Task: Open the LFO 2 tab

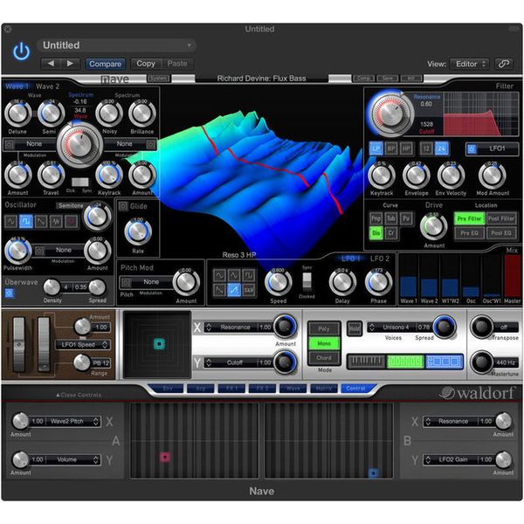Action: 379,259
